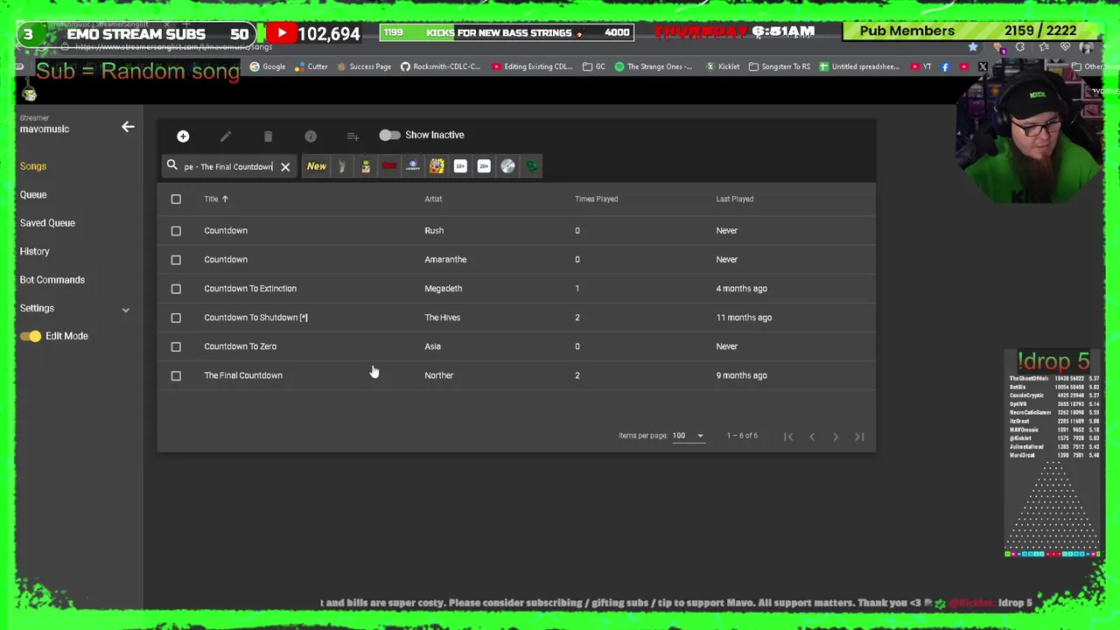Select the grey figure filter icon
This screenshot has width=1120, height=630.
coord(342,166)
